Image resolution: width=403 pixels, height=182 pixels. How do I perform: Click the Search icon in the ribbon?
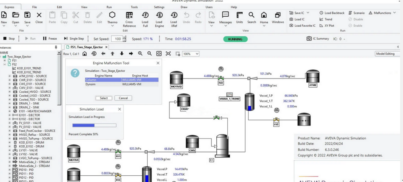[252, 15]
